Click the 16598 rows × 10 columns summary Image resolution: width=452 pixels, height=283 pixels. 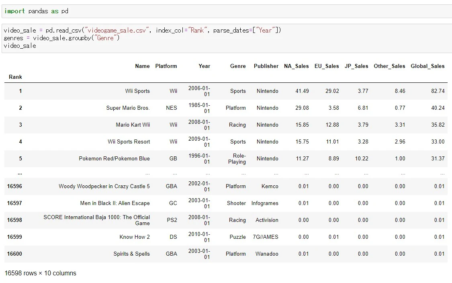40,273
